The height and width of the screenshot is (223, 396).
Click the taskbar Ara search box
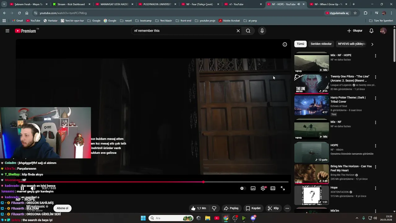pos(171,218)
